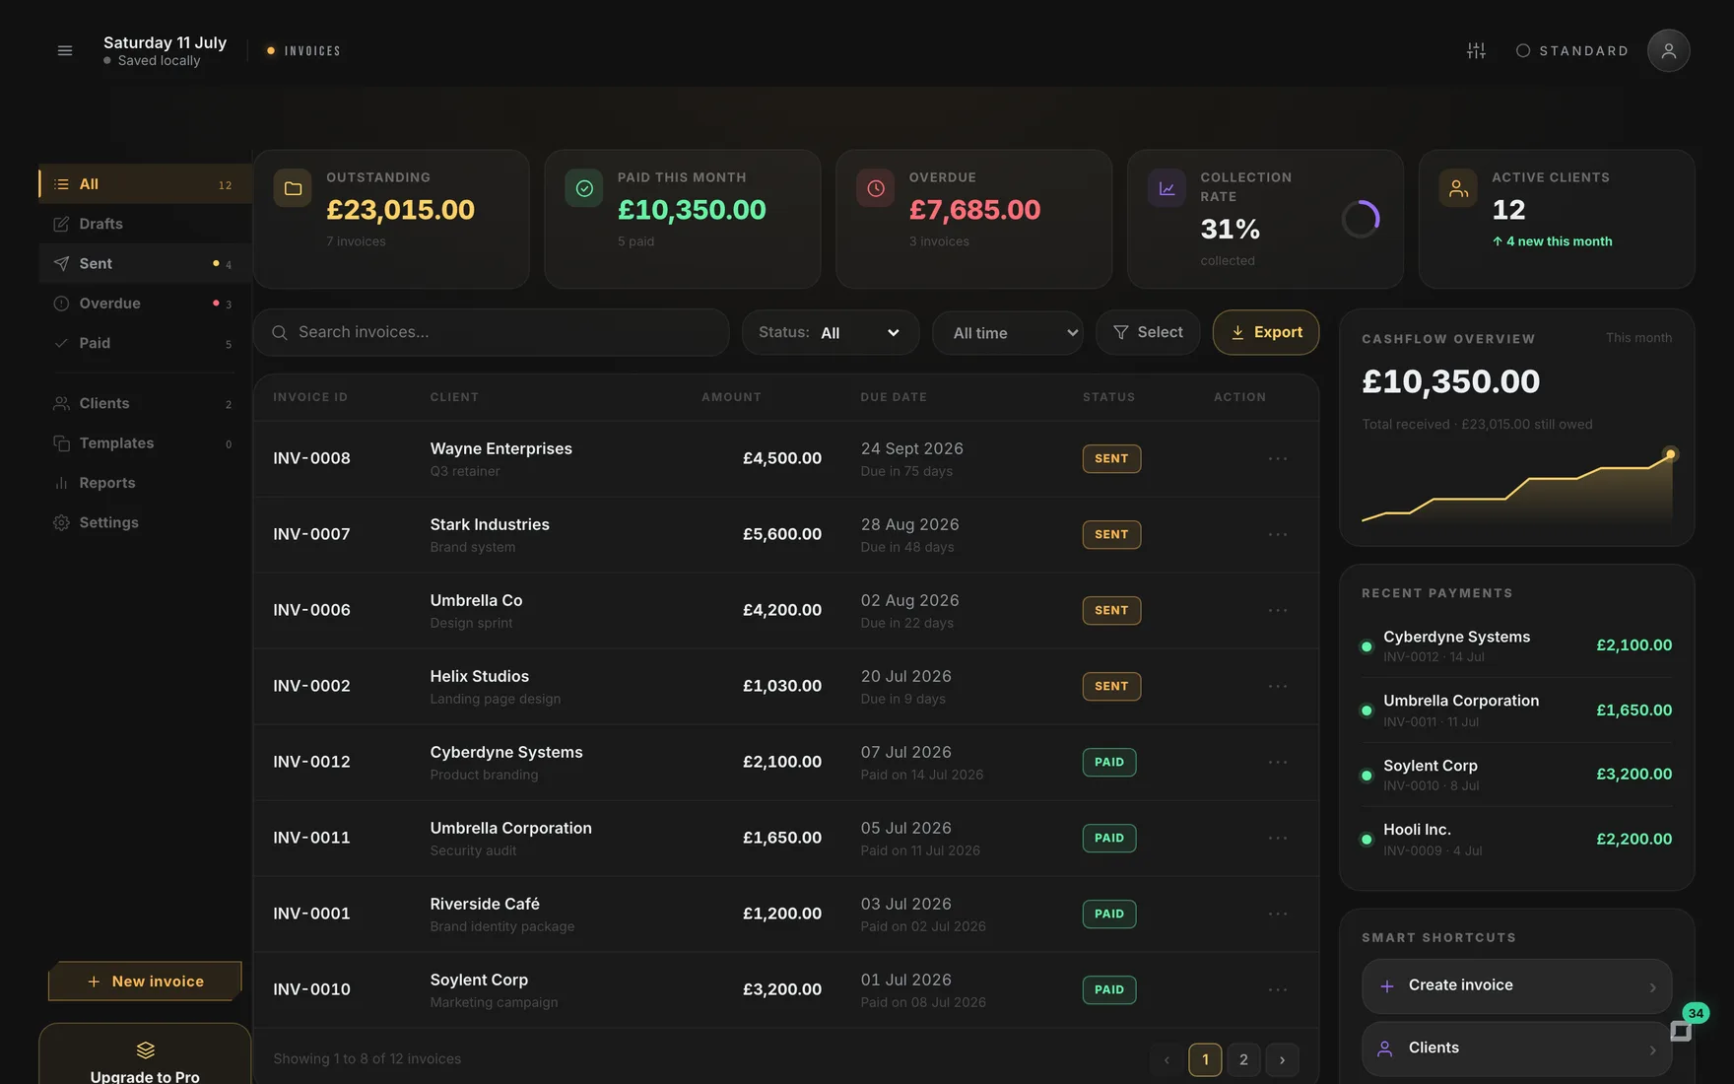Open Settings in sidebar
The height and width of the screenshot is (1084, 1734).
click(144, 522)
